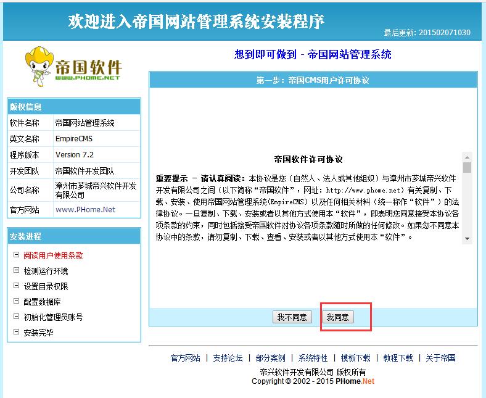
Task: Select the 配置数据库 step text
Action: point(42,302)
